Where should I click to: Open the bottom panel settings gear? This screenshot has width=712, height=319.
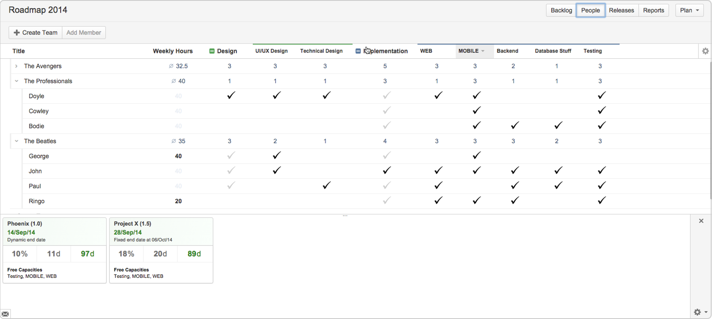tap(698, 312)
